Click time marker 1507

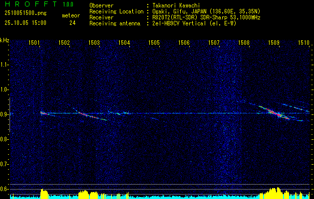(x=214, y=42)
